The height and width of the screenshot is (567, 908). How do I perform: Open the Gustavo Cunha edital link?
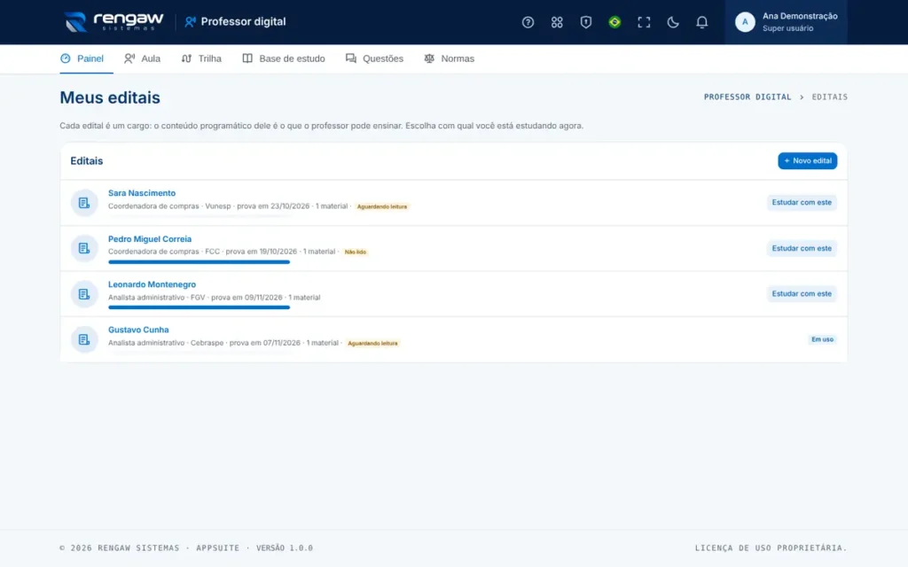point(138,330)
